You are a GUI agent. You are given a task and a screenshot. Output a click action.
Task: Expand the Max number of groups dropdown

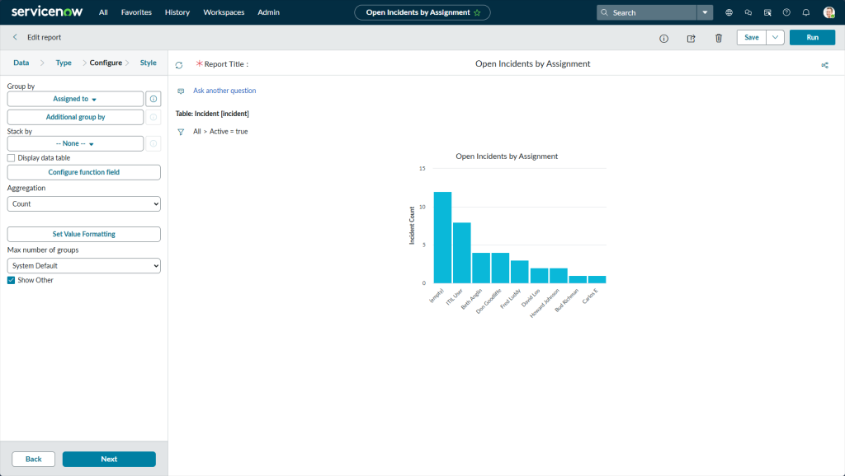point(83,266)
